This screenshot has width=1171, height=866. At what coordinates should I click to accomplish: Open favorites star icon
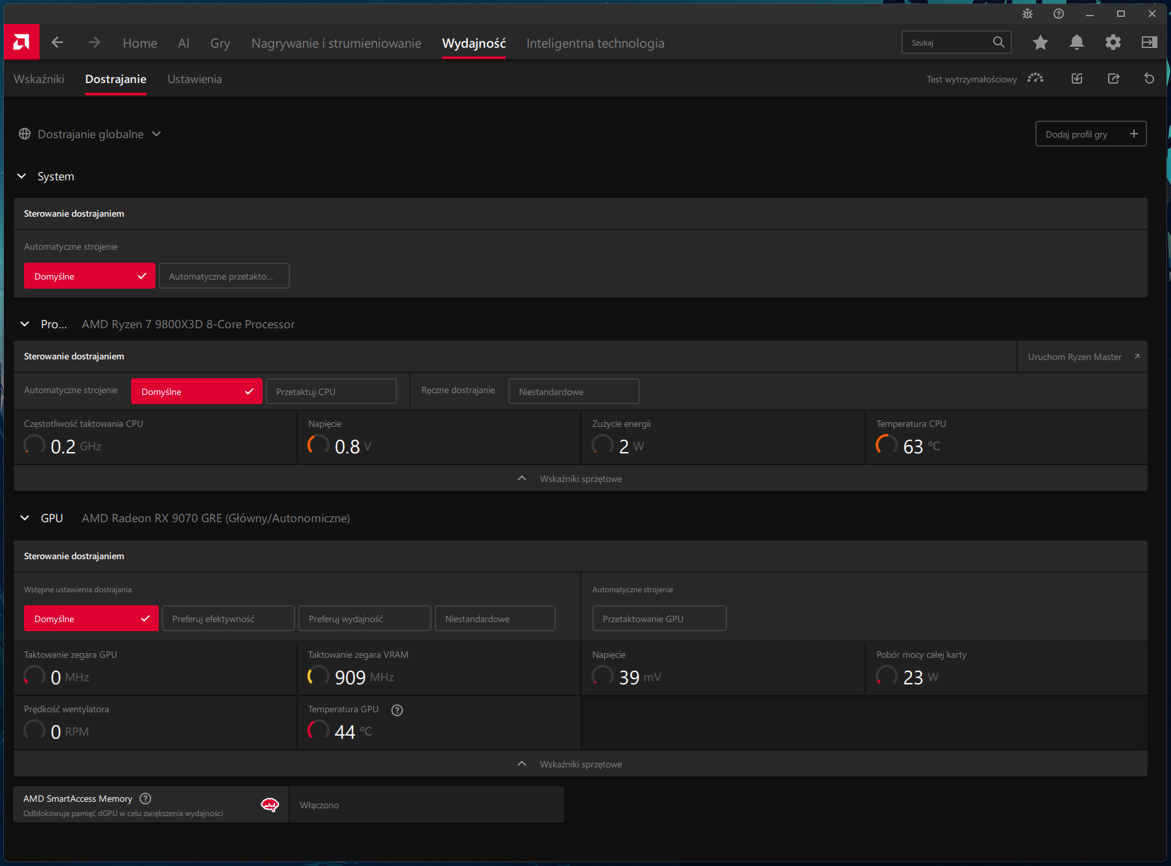1041,43
